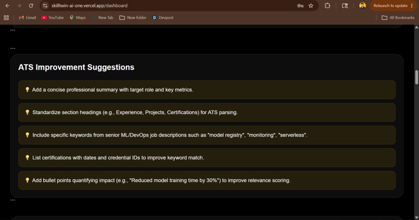View site information icon in address bar
Screen dimensions: 419x220
(x=45, y=6)
